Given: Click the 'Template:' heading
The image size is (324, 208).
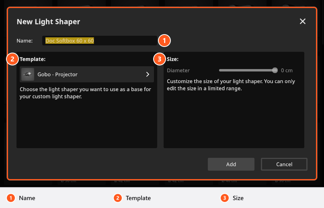Looking at the screenshot, I should click(33, 59).
